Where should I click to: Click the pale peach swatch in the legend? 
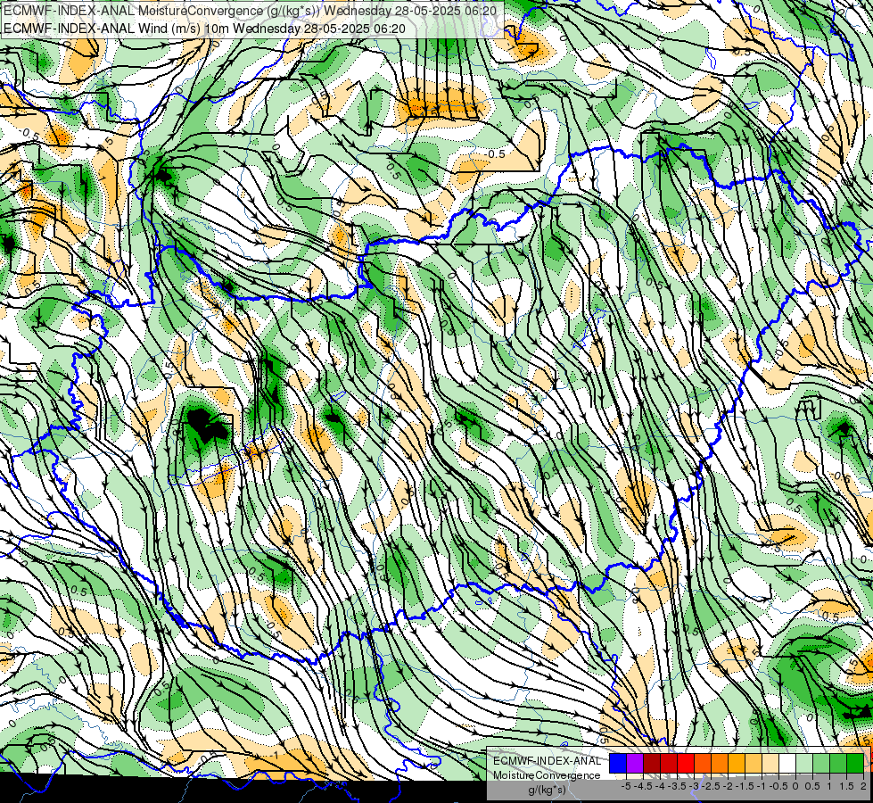[x=770, y=764]
